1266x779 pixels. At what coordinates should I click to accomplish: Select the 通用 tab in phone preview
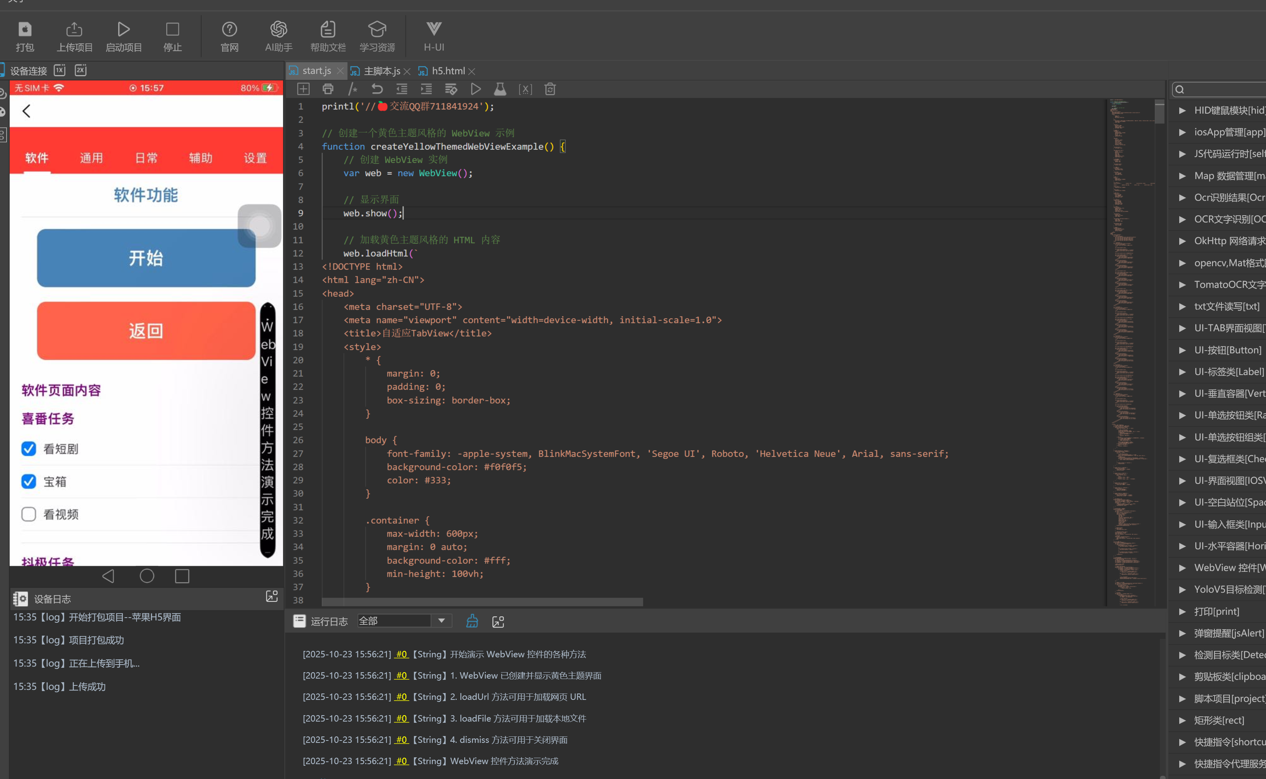pos(91,158)
